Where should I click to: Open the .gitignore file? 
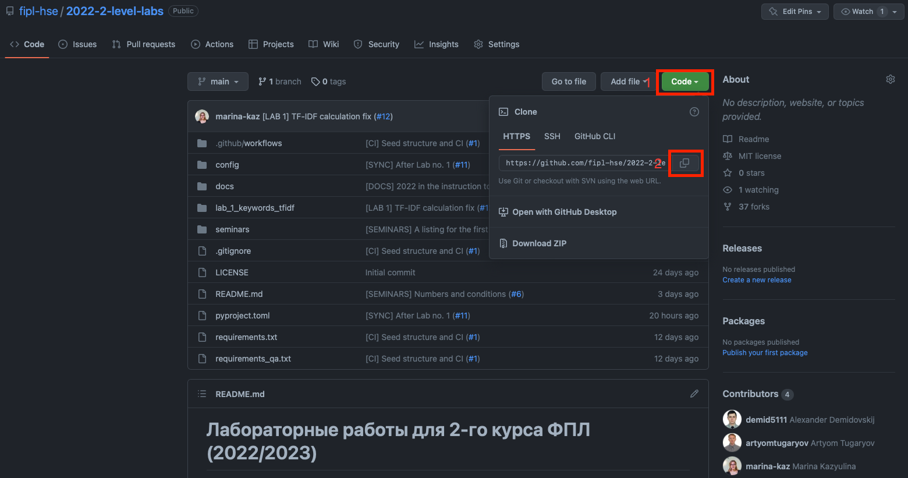pyautogui.click(x=233, y=251)
